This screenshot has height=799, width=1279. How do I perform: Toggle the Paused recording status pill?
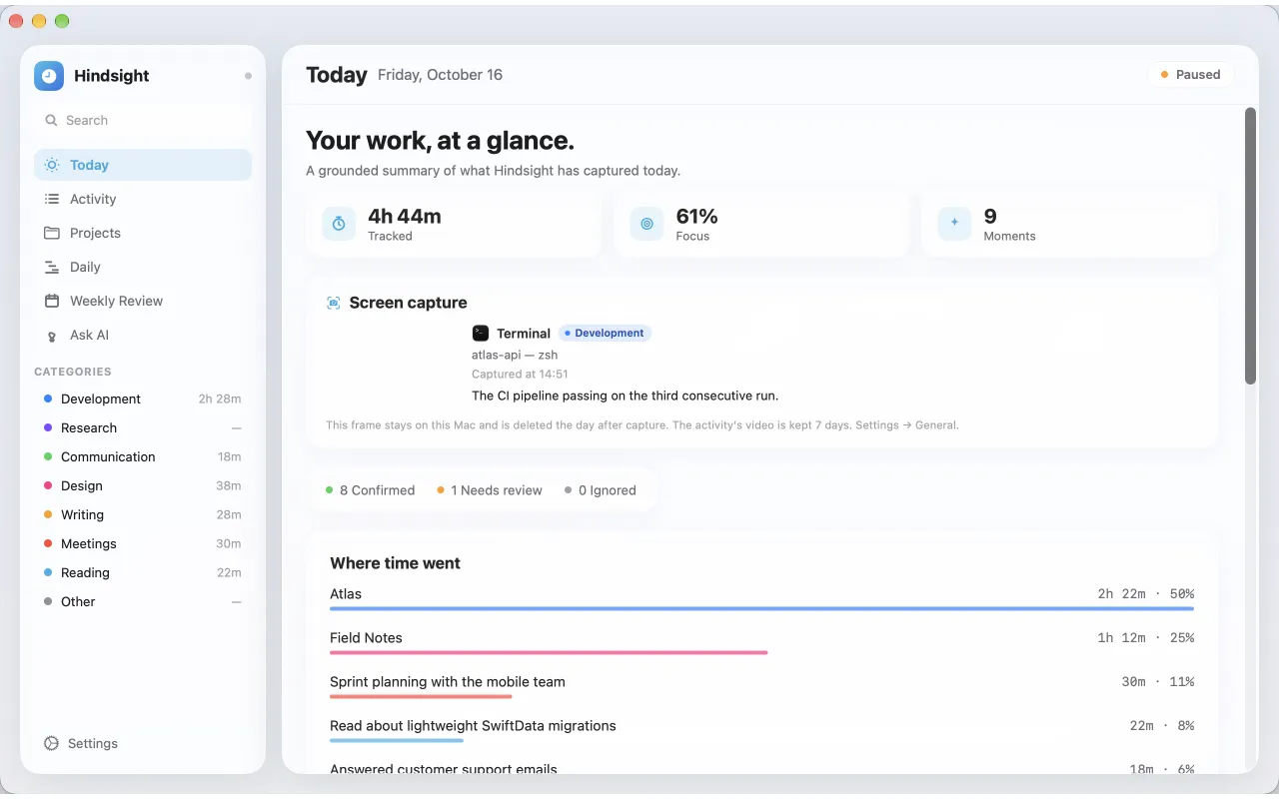pos(1191,75)
